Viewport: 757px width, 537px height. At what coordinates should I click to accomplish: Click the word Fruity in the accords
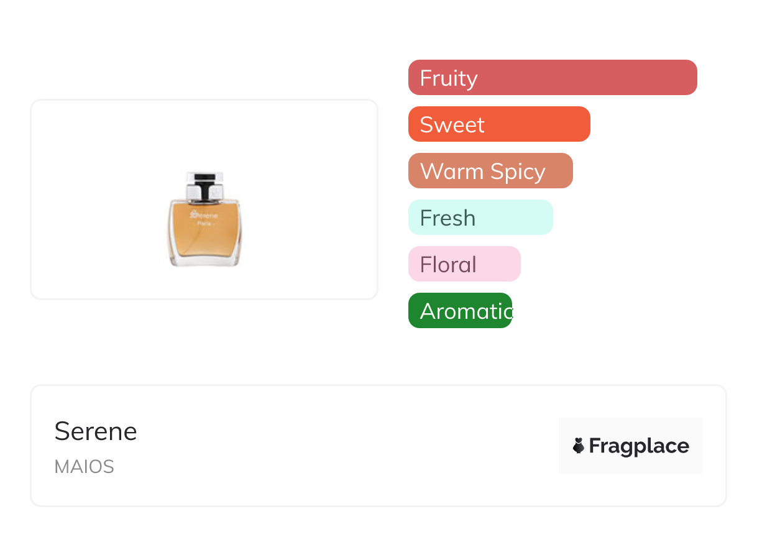point(449,78)
